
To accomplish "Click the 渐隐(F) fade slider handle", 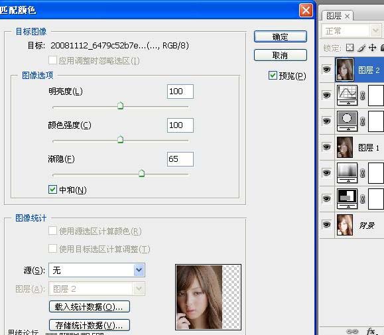I will [141, 173].
